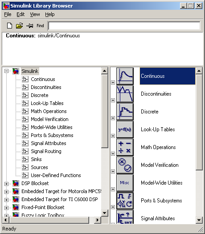Image resolution: width=205 pixels, height=234 pixels.
Task: Select Model Verification in the left tree
Action: pyautogui.click(x=49, y=119)
